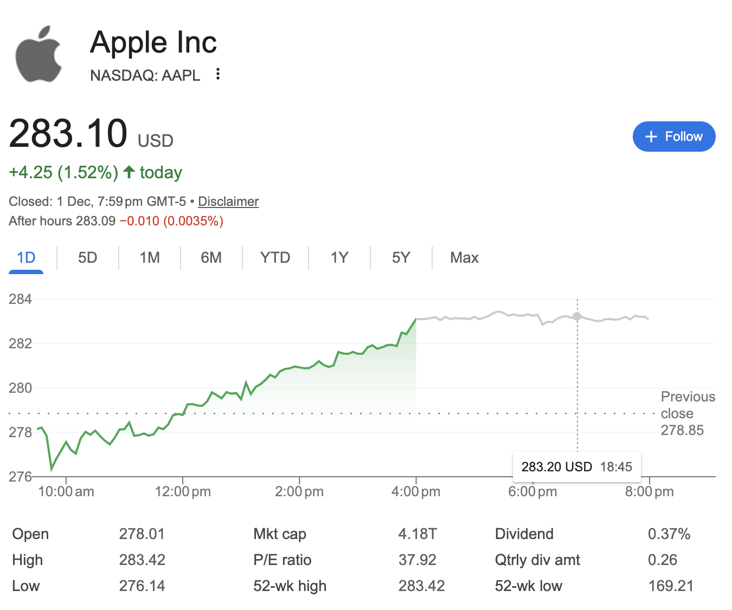Image resolution: width=732 pixels, height=610 pixels.
Task: Select the crosshair marker on the chart line
Action: point(576,317)
